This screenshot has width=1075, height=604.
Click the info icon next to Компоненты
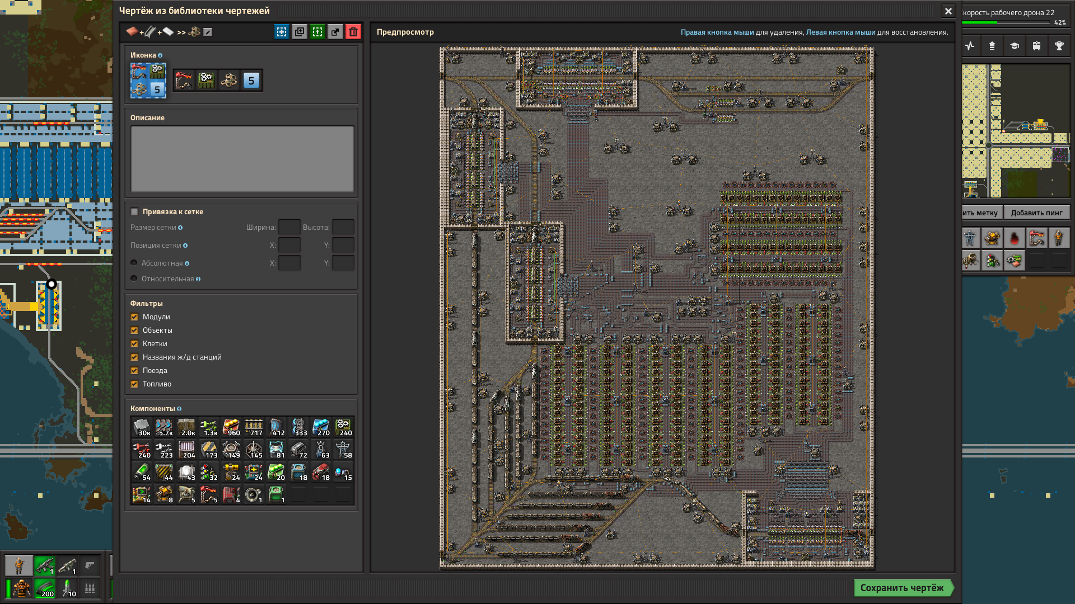pyautogui.click(x=179, y=409)
